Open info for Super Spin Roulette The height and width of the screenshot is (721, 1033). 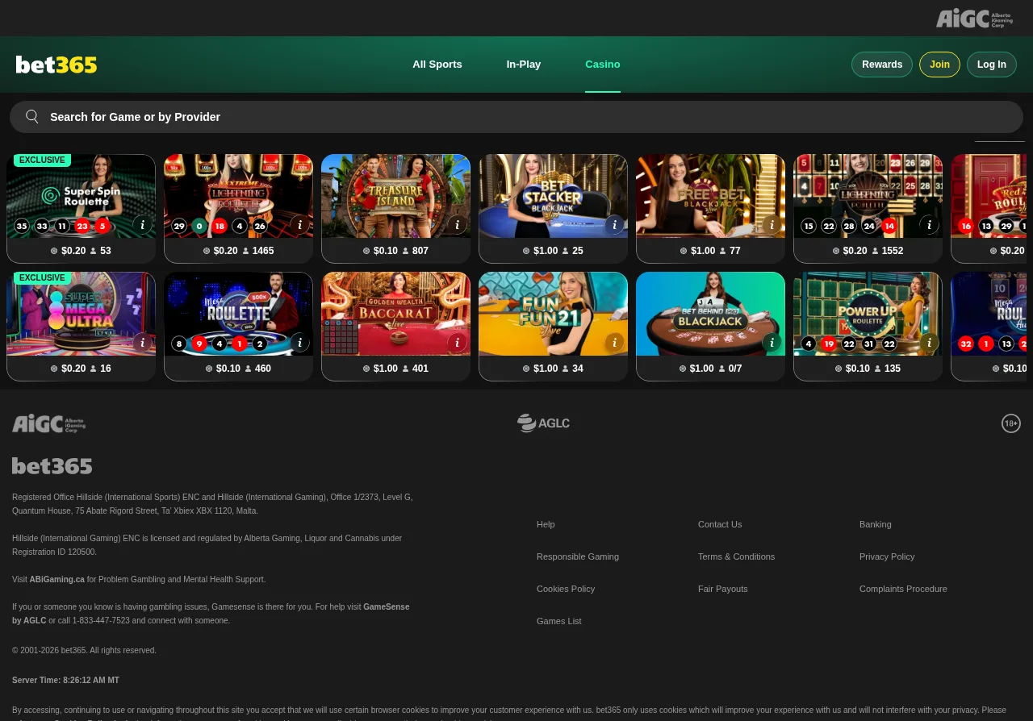click(x=143, y=225)
